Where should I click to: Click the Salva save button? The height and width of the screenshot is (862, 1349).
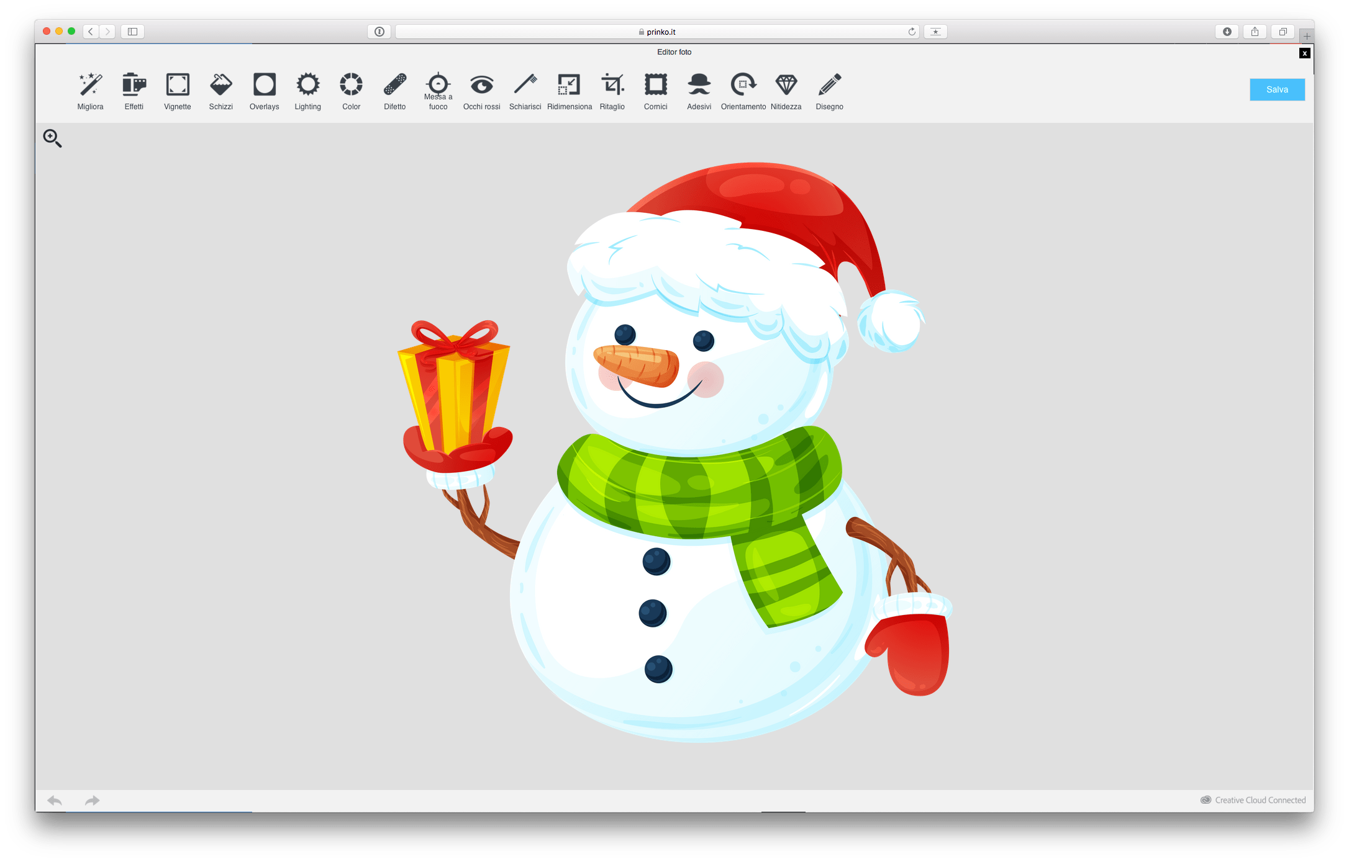coord(1277,89)
